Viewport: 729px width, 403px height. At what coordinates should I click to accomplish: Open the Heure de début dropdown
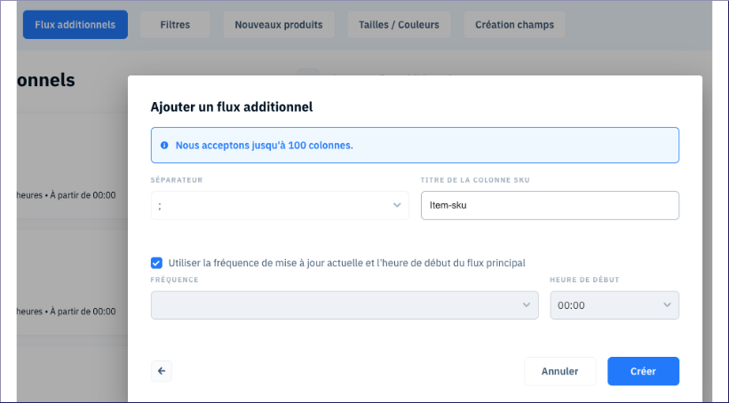pos(614,305)
